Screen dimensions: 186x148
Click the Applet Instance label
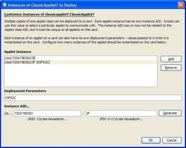click(x=18, y=52)
